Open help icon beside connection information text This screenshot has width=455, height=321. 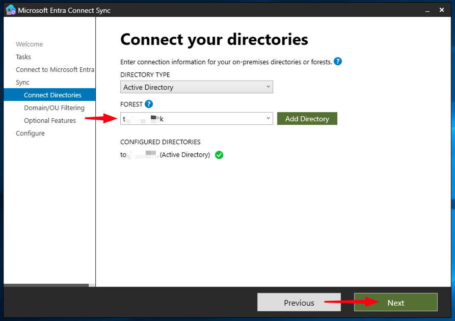click(338, 62)
